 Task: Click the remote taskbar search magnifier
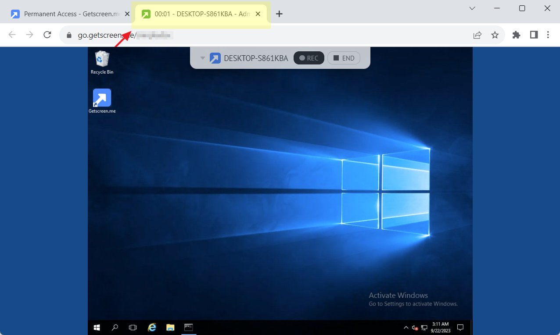[x=115, y=327]
